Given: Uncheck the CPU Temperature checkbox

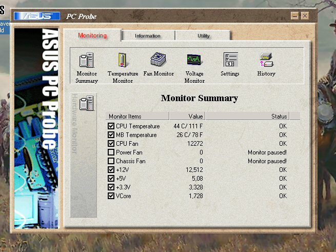Looking at the screenshot, I should pyautogui.click(x=111, y=126).
